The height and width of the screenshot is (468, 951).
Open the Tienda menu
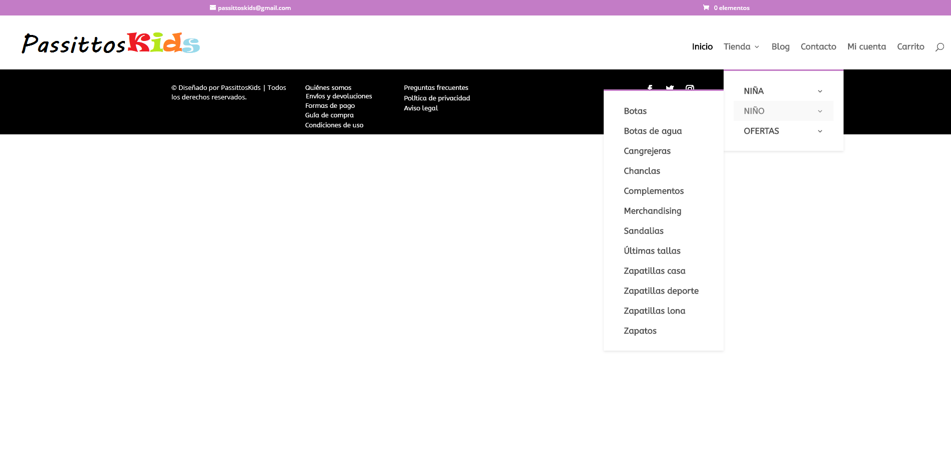coord(737,46)
